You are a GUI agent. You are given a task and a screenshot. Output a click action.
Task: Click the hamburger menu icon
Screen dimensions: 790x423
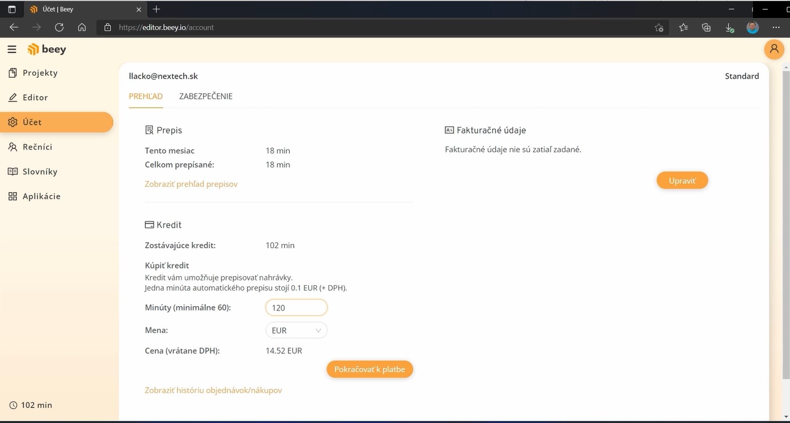pyautogui.click(x=12, y=50)
